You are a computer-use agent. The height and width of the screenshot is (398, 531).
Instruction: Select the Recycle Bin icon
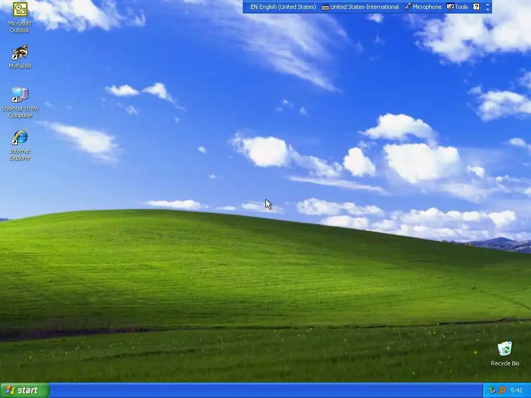click(505, 353)
